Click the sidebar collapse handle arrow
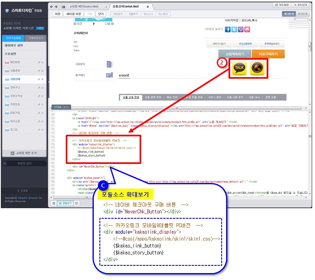Screen dimensions: 315x280 click(x=48, y=82)
